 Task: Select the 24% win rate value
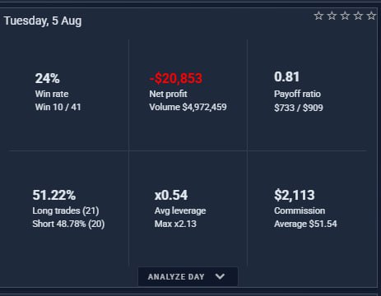[47, 78]
